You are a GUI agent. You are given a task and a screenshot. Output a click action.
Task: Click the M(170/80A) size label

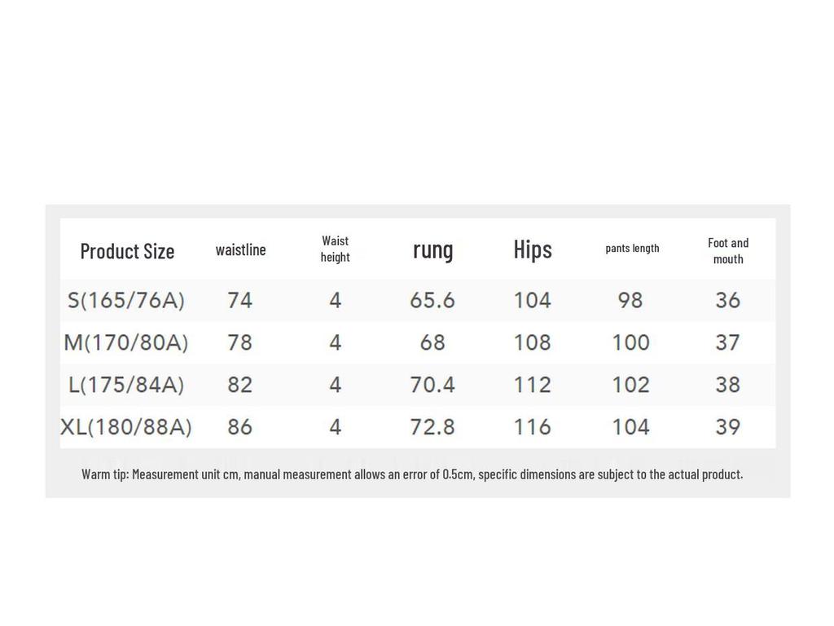pos(126,342)
